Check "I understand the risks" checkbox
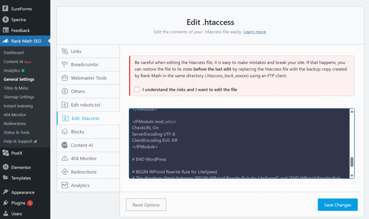This screenshot has width=369, height=219. [x=137, y=89]
